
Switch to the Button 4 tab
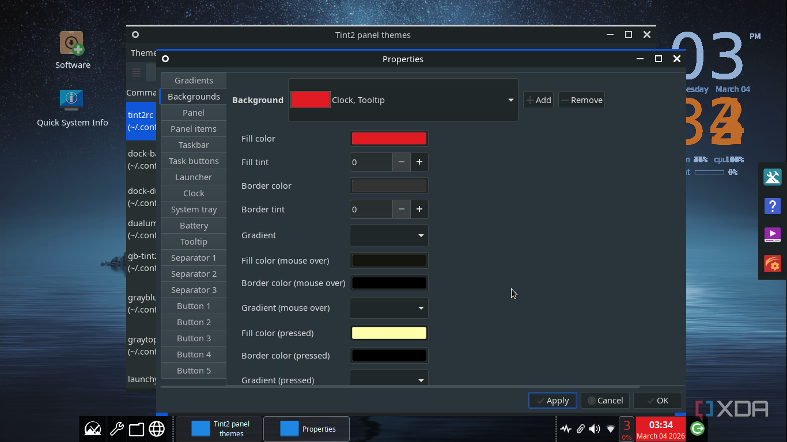coord(194,355)
